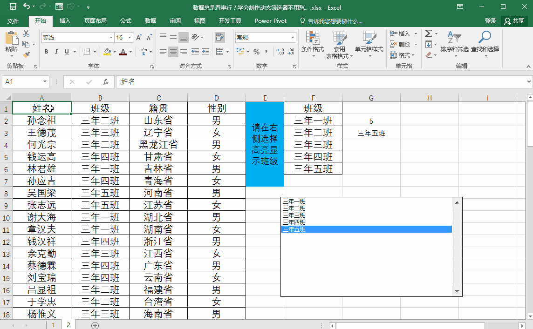
Task: Open fill color dropdown arrow
Action: point(115,52)
